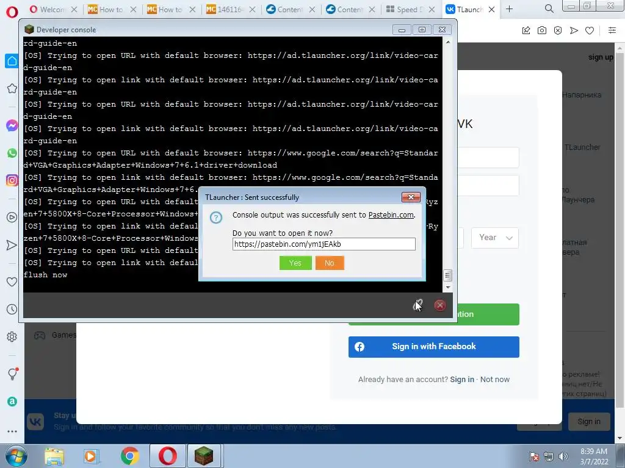
Task: Click the send to My Flow icon in address bar
Action: [574, 30]
